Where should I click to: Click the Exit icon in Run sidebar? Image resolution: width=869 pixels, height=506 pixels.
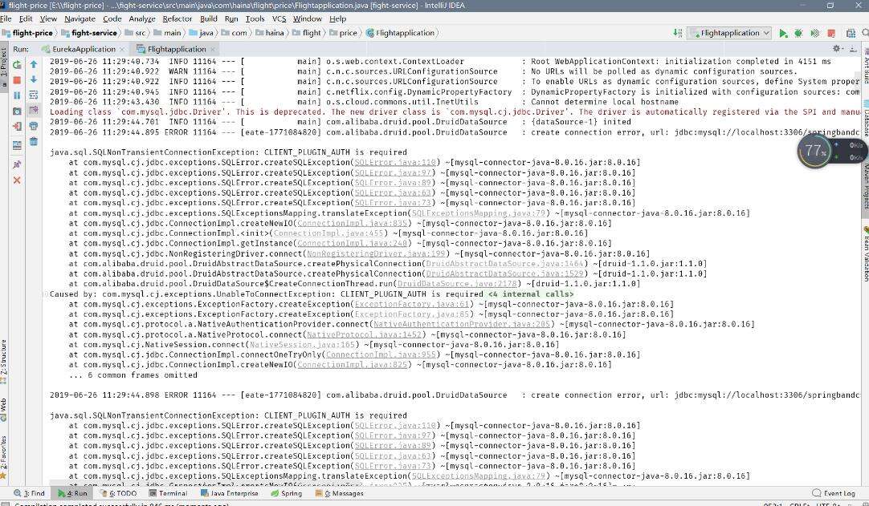[x=17, y=127]
